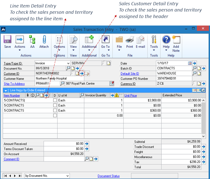Open Line Item Detail Entry expansion arrow

pos(47,95)
